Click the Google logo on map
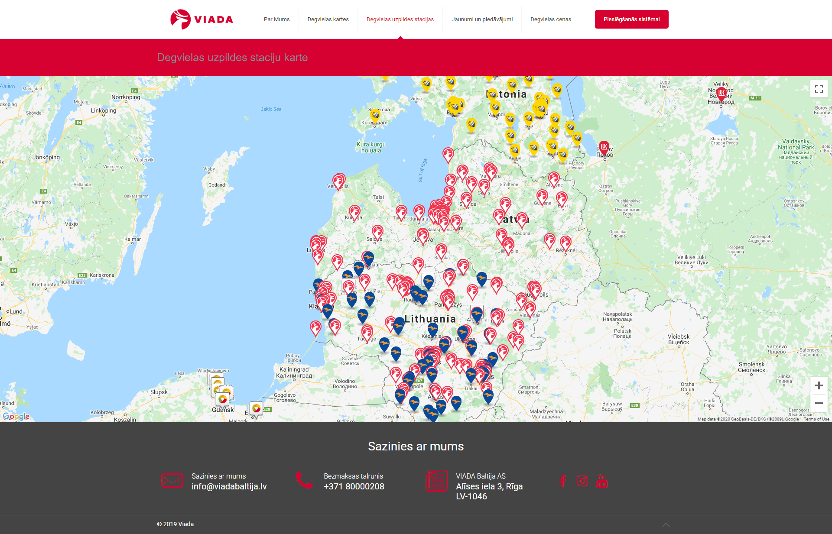Viewport: 832px width, 534px height. click(16, 417)
